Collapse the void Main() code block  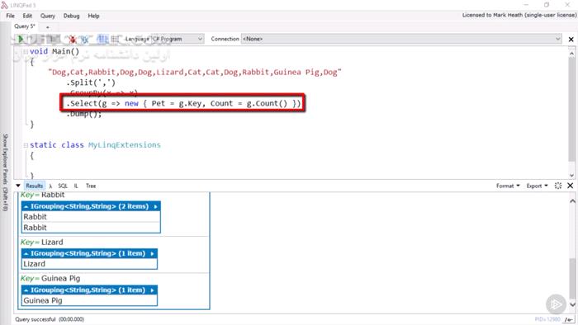coord(26,51)
